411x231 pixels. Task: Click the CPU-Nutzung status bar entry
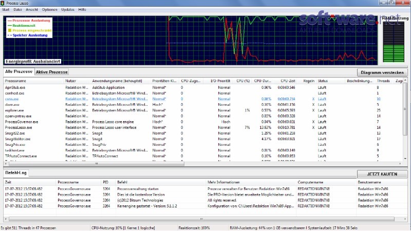(123, 228)
